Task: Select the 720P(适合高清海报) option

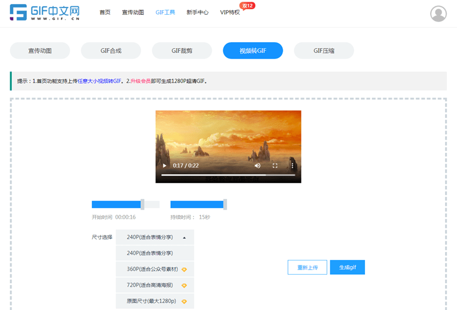Action: point(155,285)
